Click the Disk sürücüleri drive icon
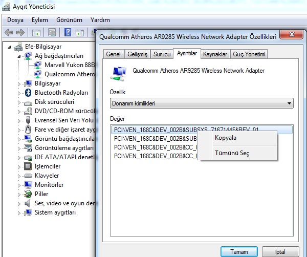Viewport: 307px width, 257px height. [28, 102]
